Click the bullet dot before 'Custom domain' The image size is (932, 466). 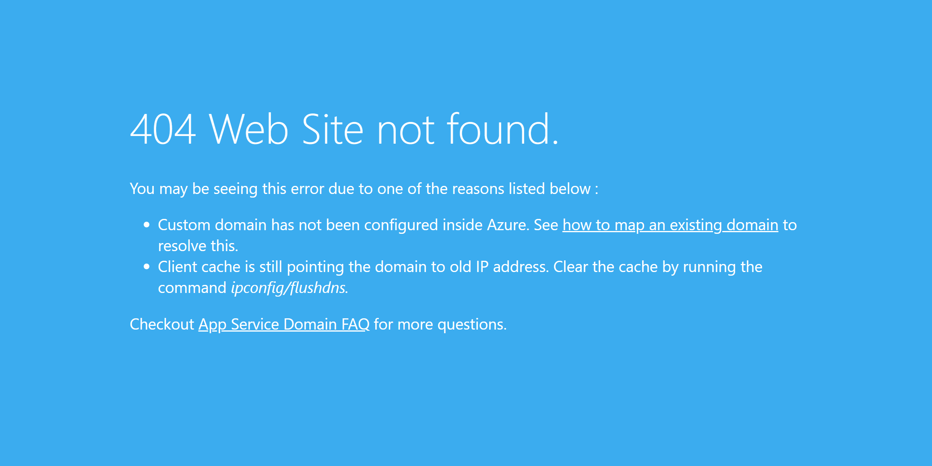[x=147, y=225]
